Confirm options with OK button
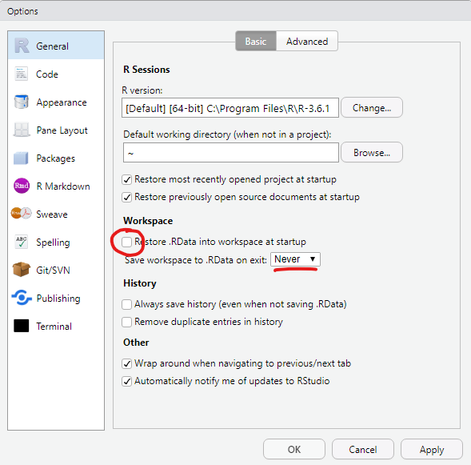 294,449
